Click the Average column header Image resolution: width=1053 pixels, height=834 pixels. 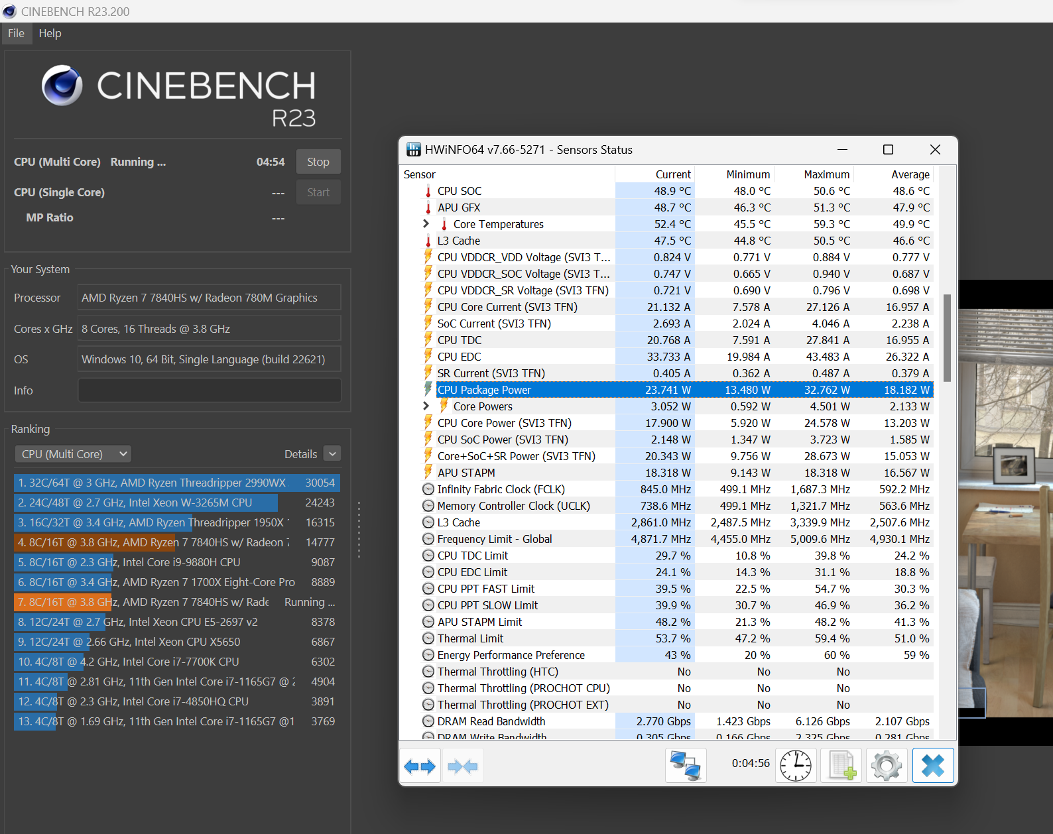(894, 174)
